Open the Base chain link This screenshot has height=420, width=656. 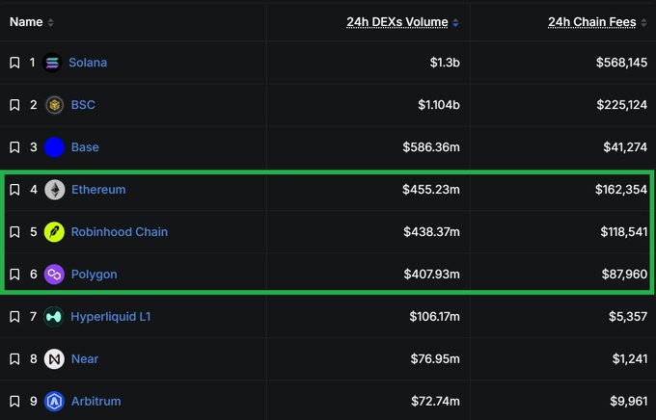(85, 147)
